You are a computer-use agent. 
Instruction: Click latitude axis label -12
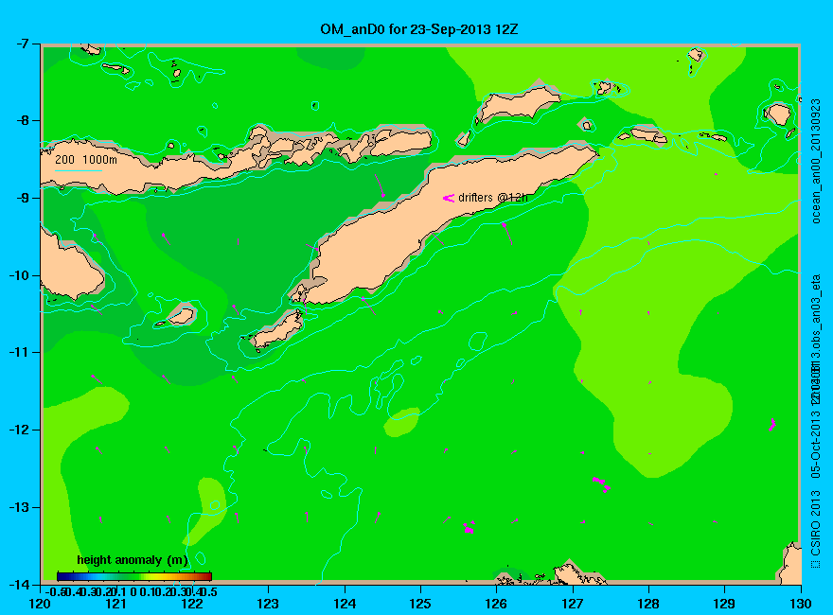(20, 430)
